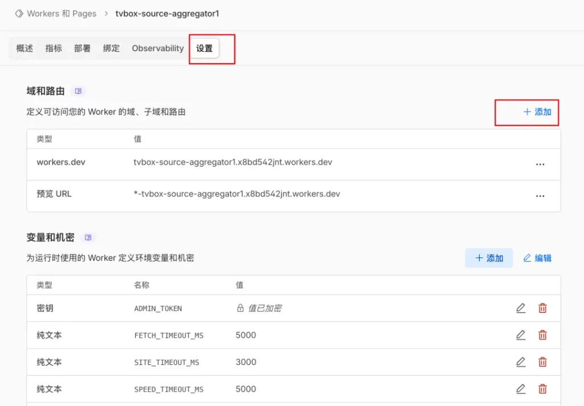Switch to the Observability tab
The width and height of the screenshot is (584, 406).
point(158,48)
